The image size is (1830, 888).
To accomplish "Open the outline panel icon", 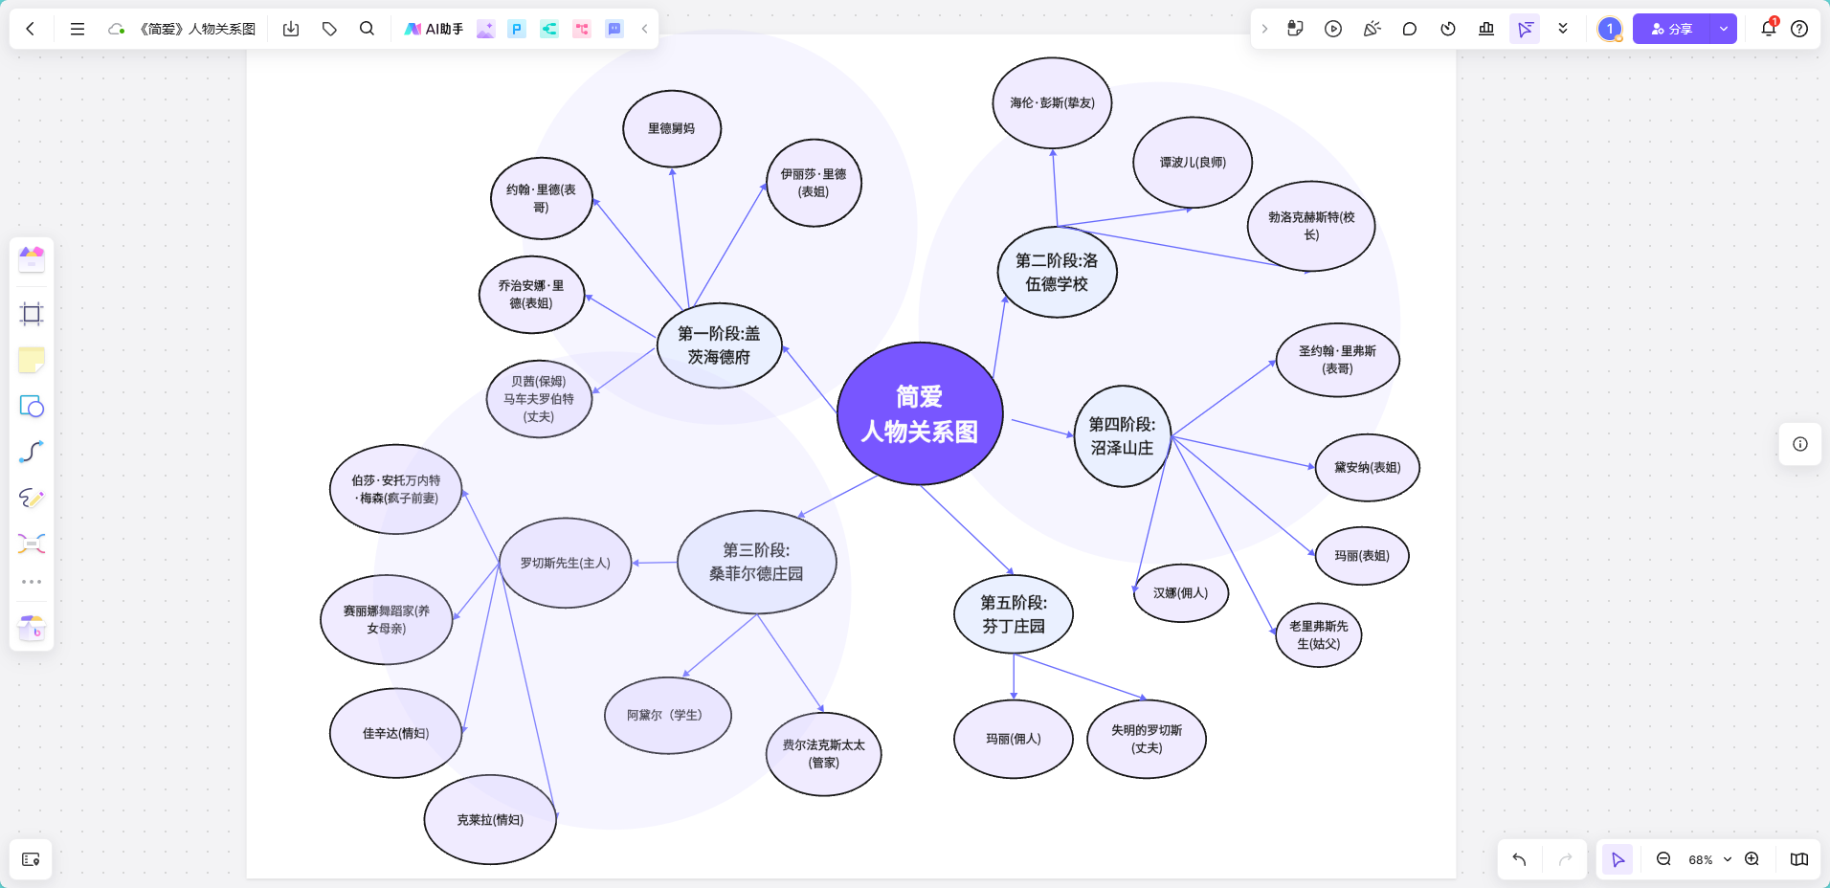I will click(x=31, y=859).
